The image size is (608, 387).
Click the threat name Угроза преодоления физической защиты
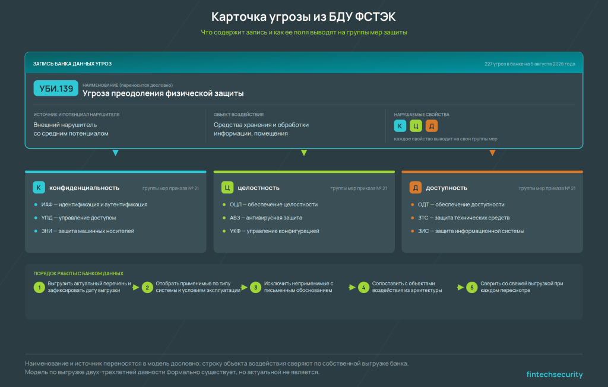coord(163,93)
